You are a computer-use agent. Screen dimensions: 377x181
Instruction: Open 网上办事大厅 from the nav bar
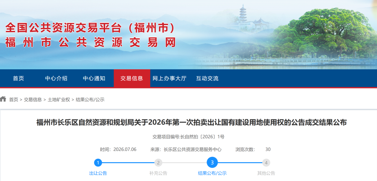pyautogui.click(x=170, y=78)
